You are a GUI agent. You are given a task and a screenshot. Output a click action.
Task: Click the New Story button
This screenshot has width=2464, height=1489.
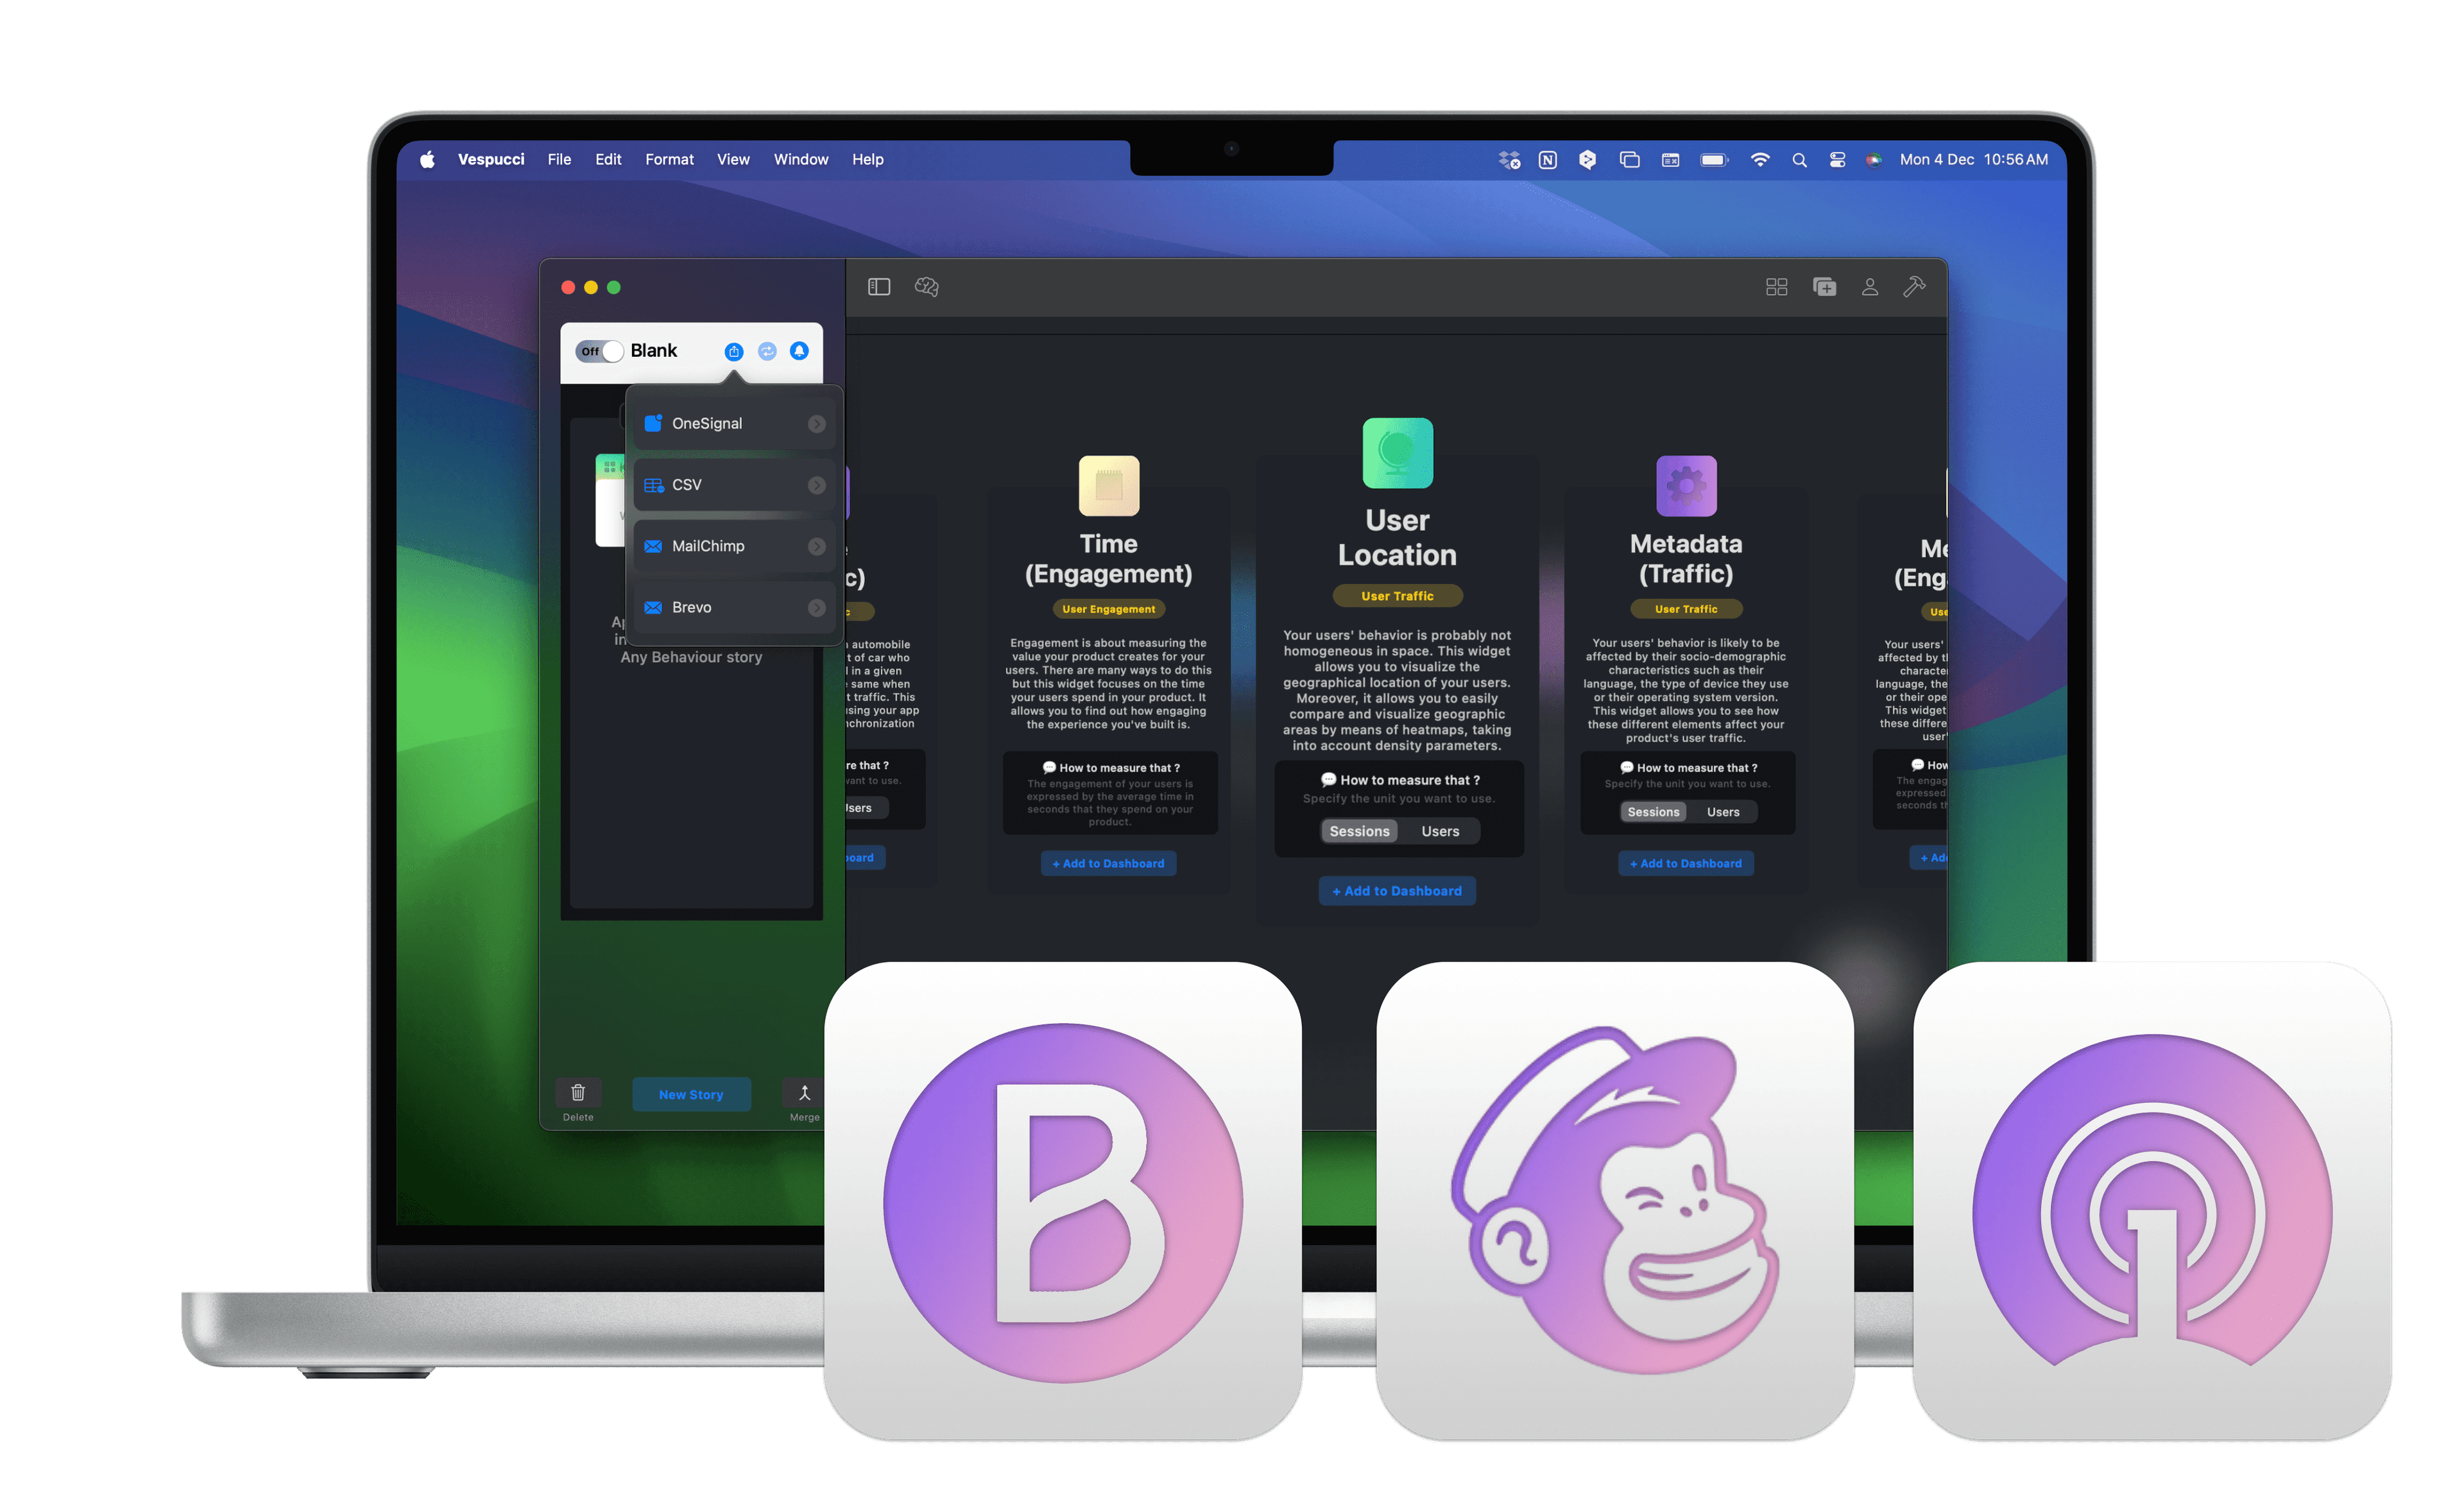[x=691, y=1095]
